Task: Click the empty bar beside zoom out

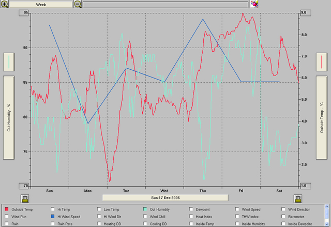Action: coord(165,4)
